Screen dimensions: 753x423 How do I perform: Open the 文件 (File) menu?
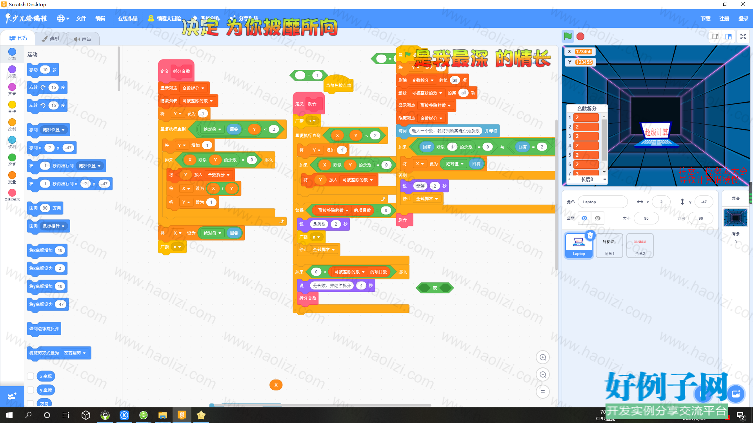pyautogui.click(x=81, y=18)
